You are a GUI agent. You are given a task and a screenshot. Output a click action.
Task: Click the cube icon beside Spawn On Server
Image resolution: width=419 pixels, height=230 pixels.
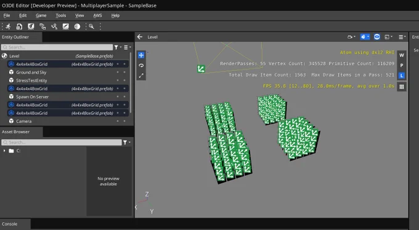point(11,97)
